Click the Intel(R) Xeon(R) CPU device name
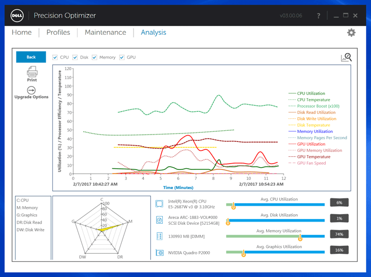 pos(187,201)
